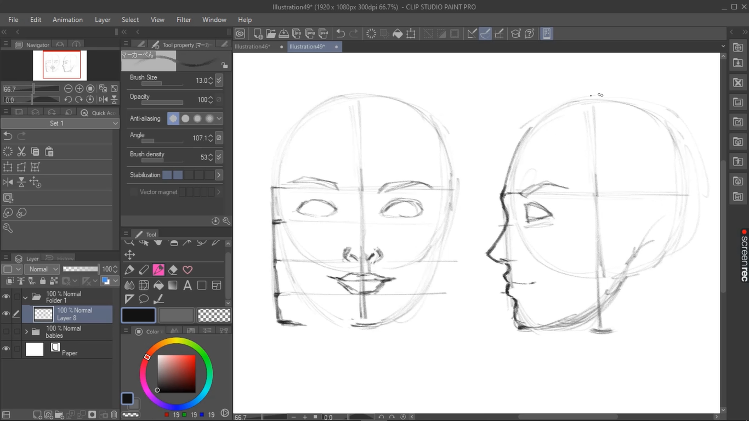Click the Navigator zoom in button
Image resolution: width=749 pixels, height=421 pixels.
click(x=79, y=89)
